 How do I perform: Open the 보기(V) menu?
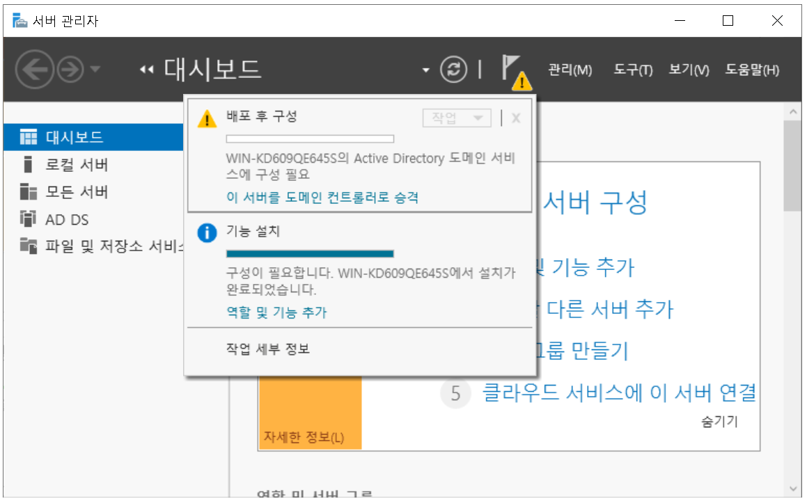pyautogui.click(x=689, y=70)
